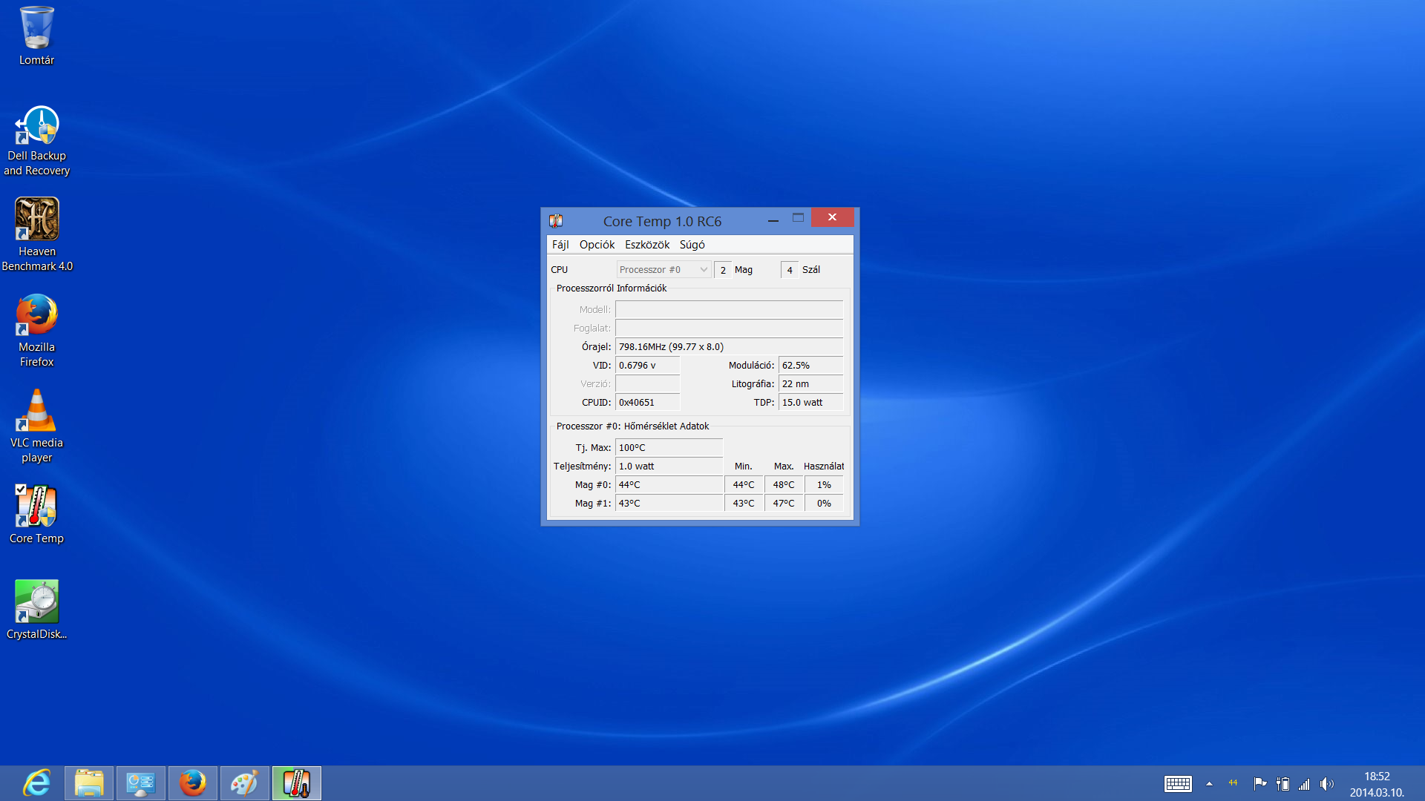1425x801 pixels.
Task: Click the Paint icon in the taskbar
Action: (x=244, y=783)
